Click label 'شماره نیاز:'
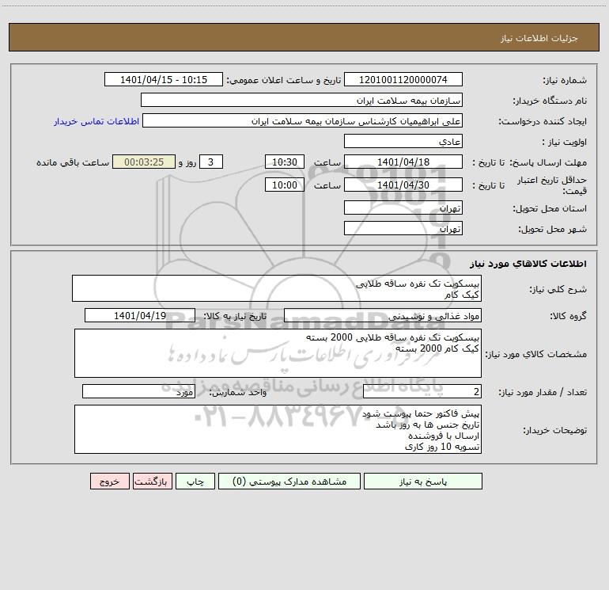 pyautogui.click(x=565, y=80)
